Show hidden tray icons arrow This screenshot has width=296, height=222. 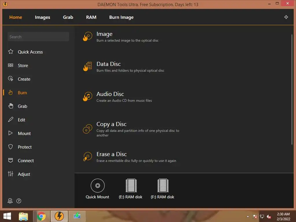pyautogui.click(x=248, y=217)
